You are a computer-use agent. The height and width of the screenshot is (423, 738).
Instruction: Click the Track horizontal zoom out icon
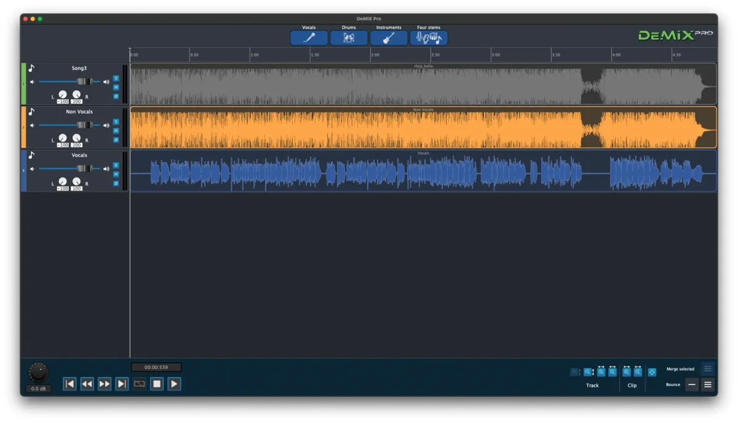pos(613,372)
